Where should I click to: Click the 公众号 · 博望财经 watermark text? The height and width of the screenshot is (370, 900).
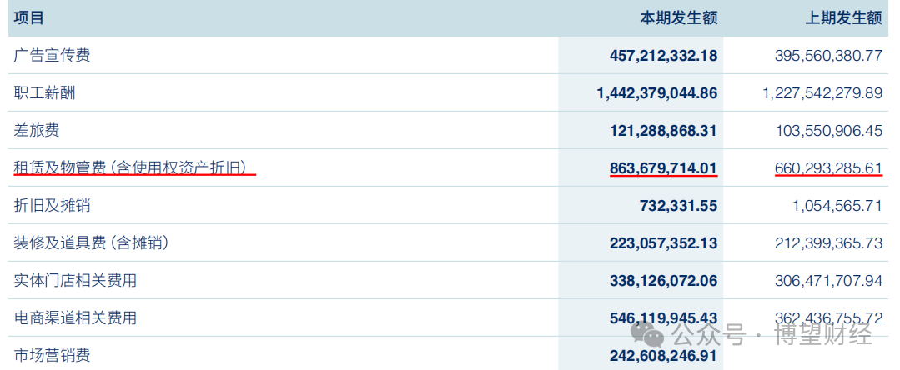coord(772,337)
